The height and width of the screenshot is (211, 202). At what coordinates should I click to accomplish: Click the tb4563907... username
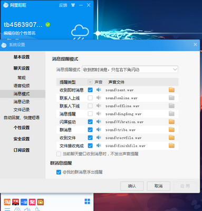pos(23,24)
